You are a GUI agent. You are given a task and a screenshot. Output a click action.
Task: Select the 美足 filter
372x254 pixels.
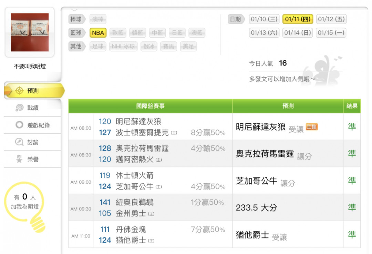[188, 46]
